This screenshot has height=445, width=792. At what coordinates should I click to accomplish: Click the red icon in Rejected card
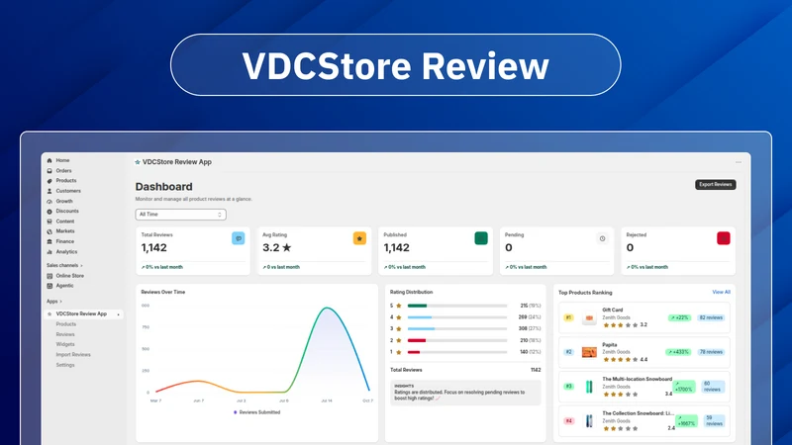click(724, 238)
